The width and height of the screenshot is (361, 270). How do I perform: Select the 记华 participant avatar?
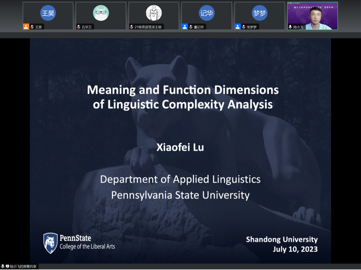207,13
